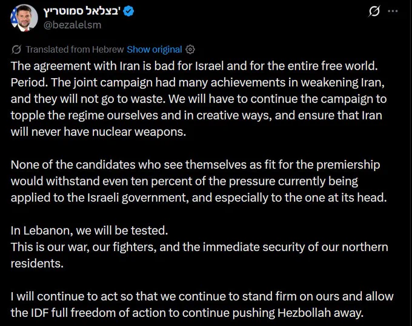Click the 'Translated from Hebrew' label

[75, 50]
